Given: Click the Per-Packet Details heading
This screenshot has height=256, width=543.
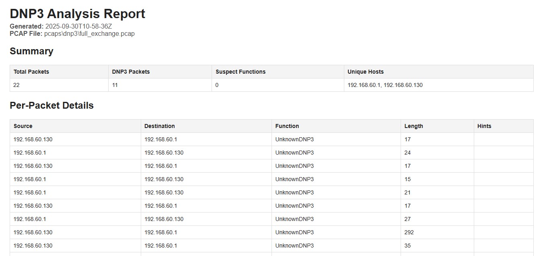Looking at the screenshot, I should [x=51, y=105].
